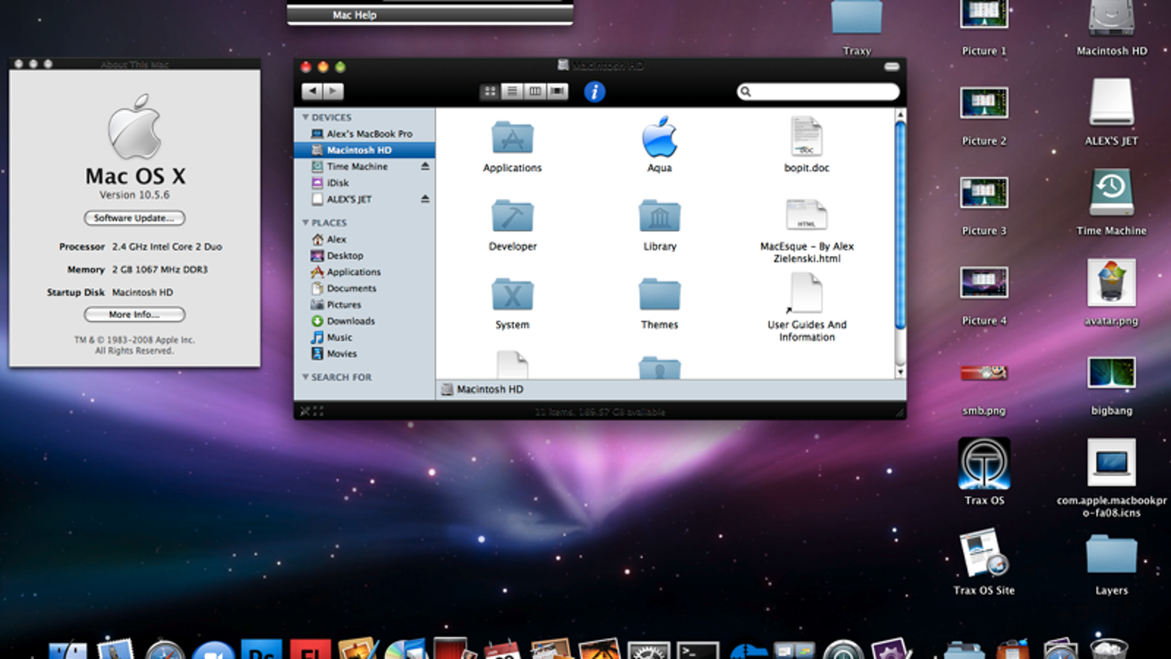Viewport: 1171px width, 659px height.
Task: Click Version 10.5.6 text
Action: coord(135,195)
